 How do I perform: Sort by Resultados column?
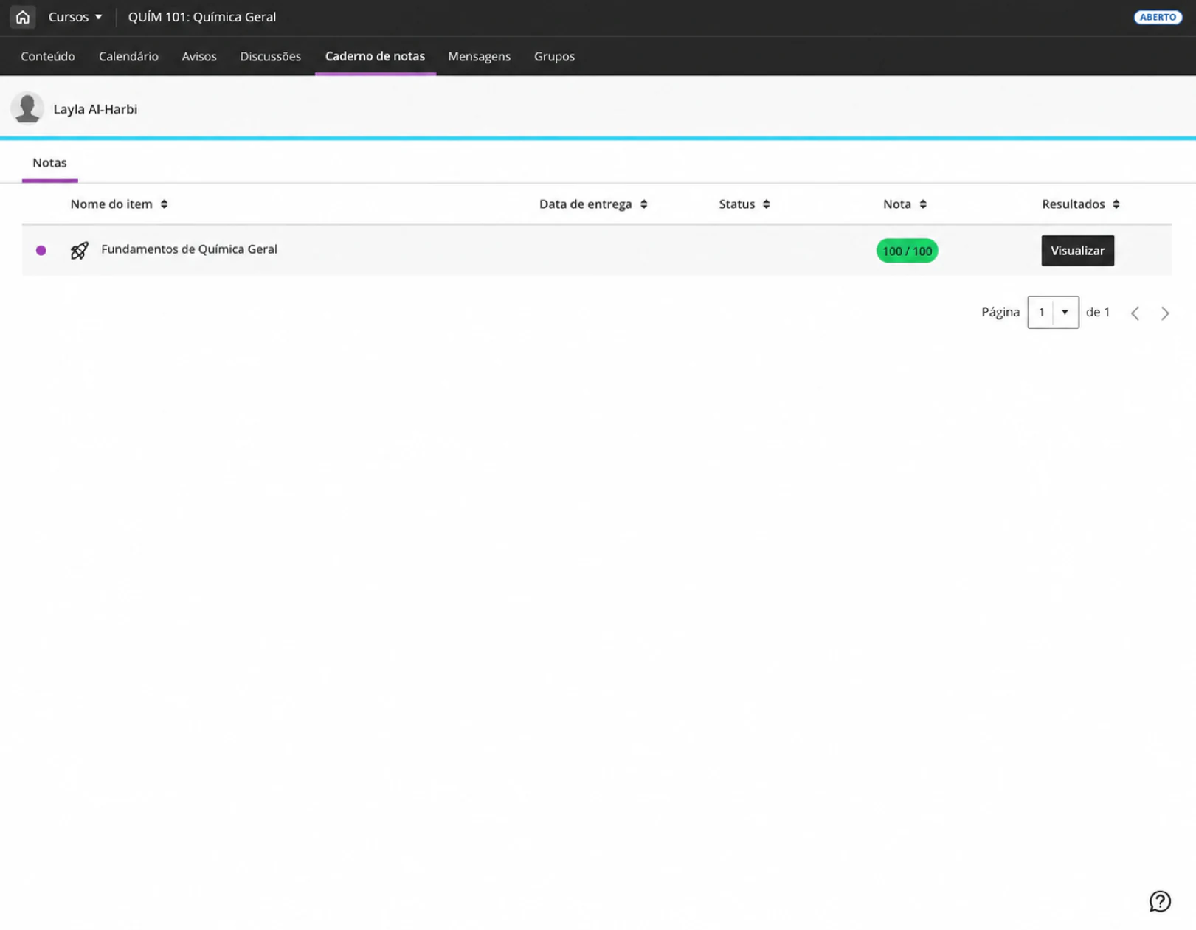click(1081, 204)
